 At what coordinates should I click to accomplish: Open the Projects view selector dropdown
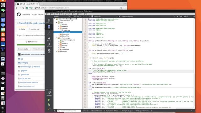tap(62, 16)
